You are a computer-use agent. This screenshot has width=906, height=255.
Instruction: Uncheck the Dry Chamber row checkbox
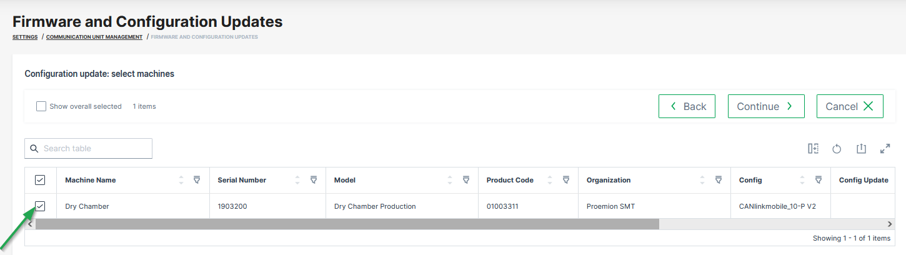tap(40, 206)
